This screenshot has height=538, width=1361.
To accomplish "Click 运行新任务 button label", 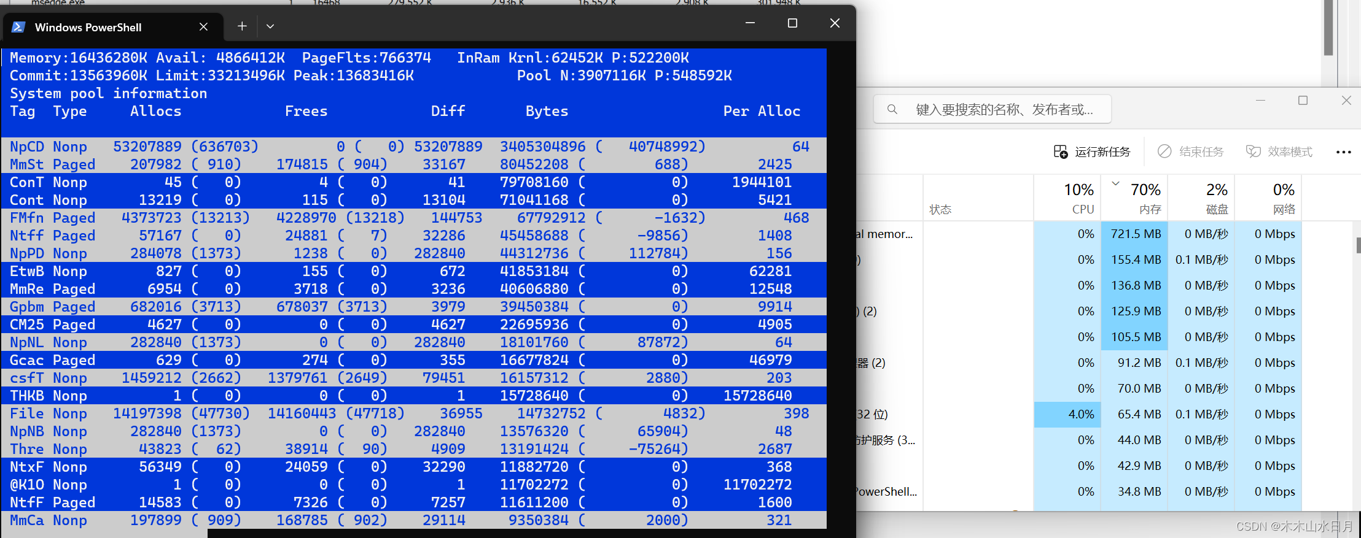I will point(1102,152).
